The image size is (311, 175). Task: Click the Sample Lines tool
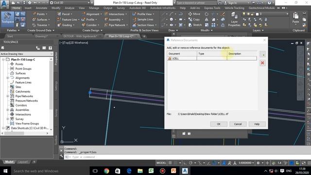tap(143, 19)
